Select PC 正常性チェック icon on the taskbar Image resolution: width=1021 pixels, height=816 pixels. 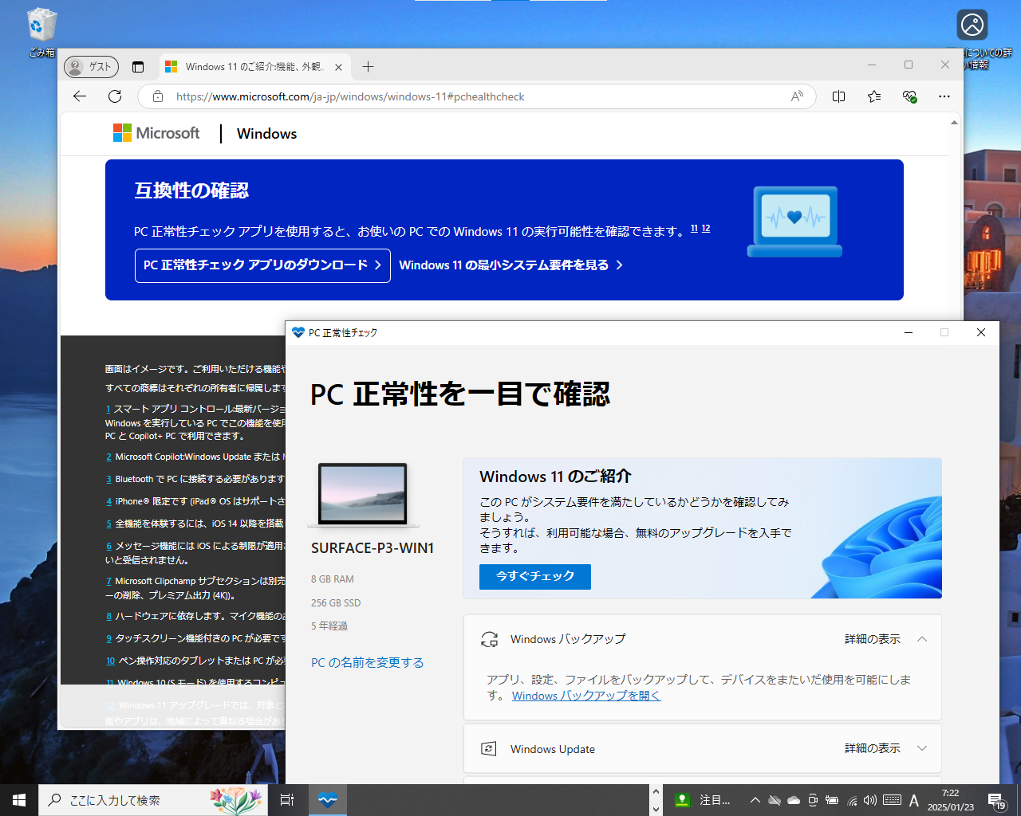coord(328,799)
